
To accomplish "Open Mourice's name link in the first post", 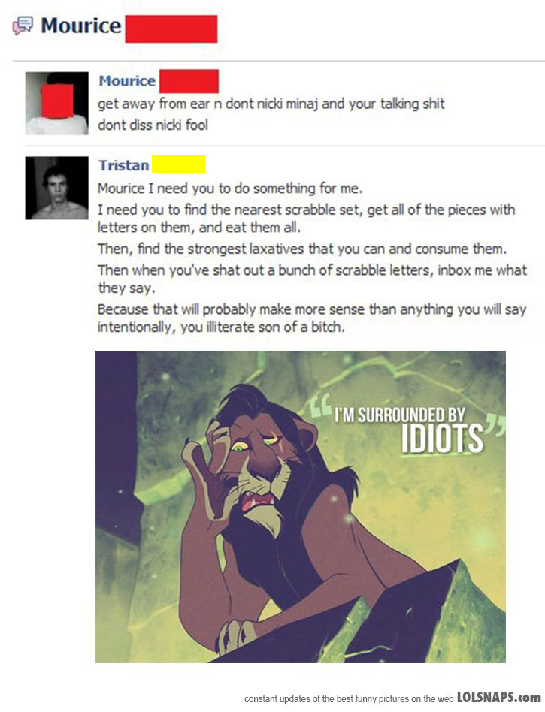I will coord(127,81).
